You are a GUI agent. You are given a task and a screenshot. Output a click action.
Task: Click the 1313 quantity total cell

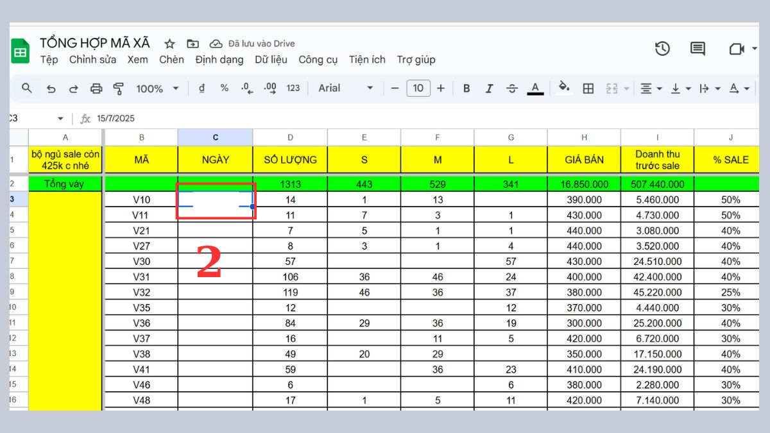pos(290,184)
